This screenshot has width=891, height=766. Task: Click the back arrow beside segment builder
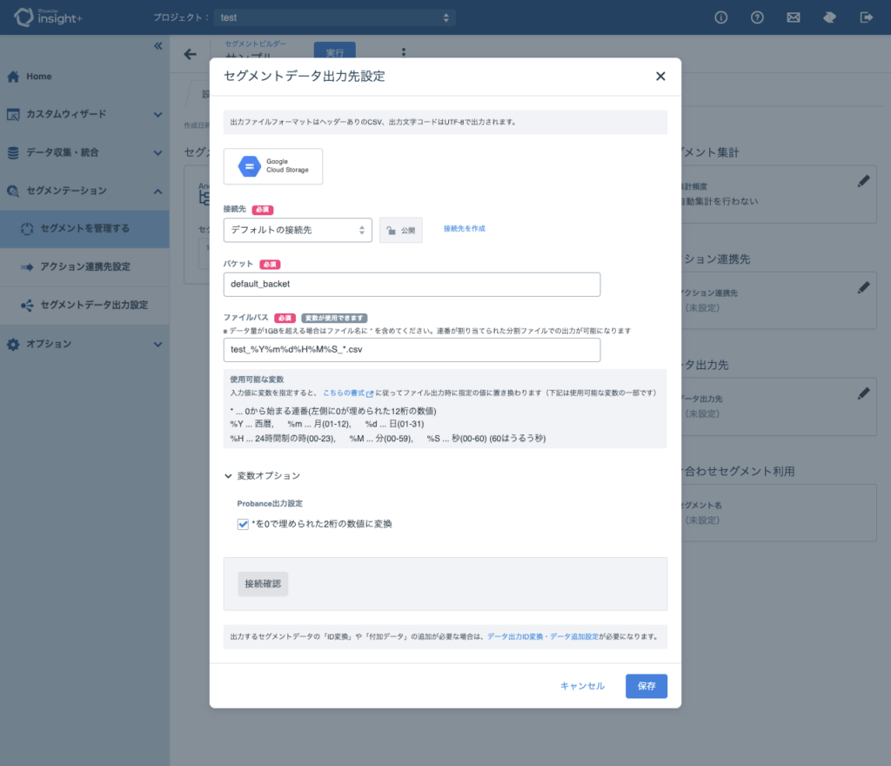click(x=191, y=54)
